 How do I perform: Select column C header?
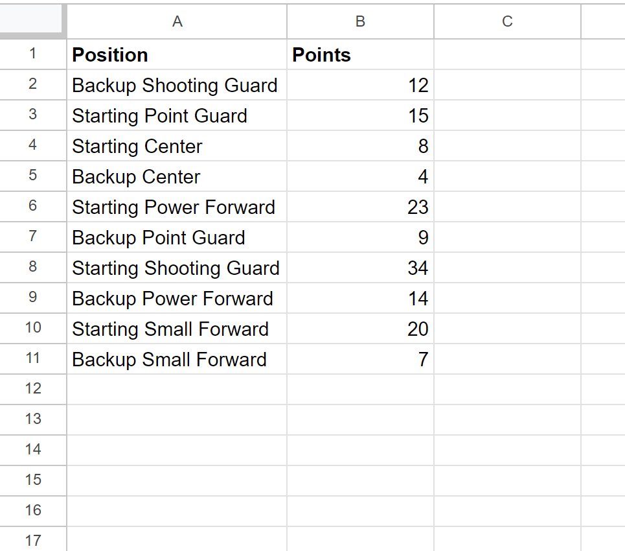(507, 21)
